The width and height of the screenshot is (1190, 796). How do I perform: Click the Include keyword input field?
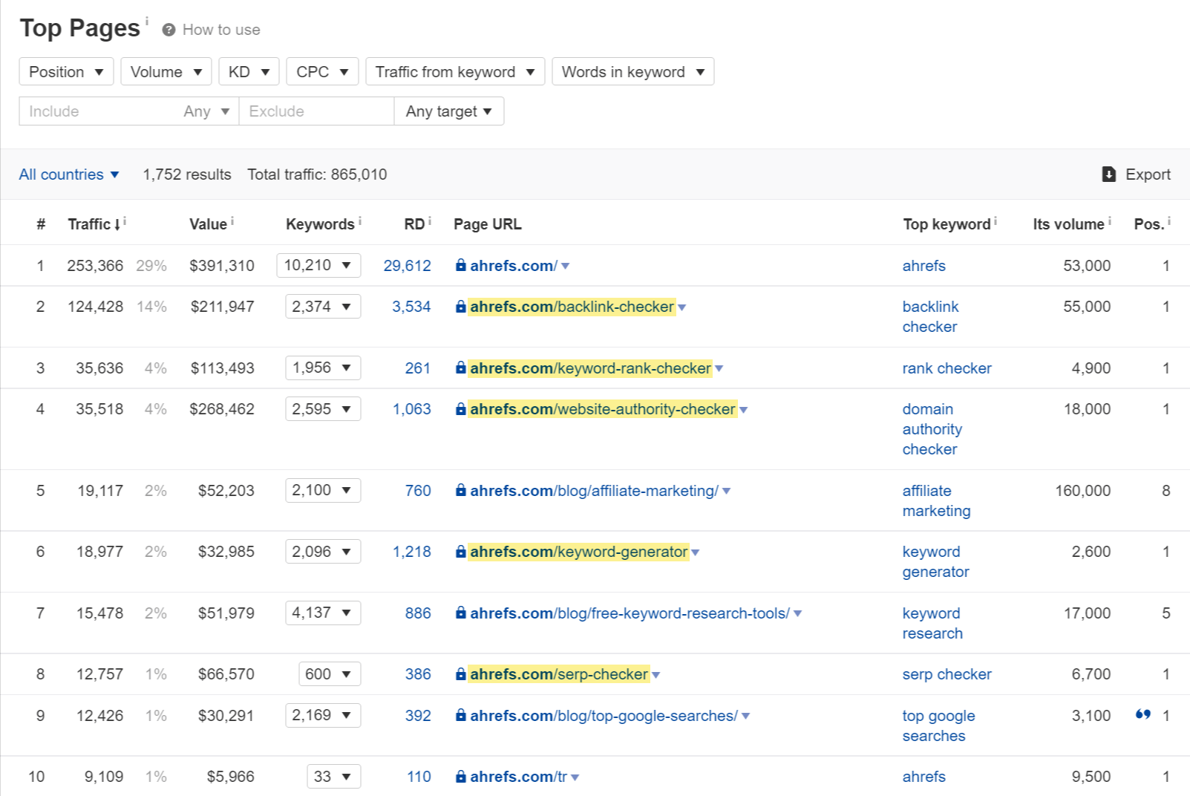(x=97, y=111)
